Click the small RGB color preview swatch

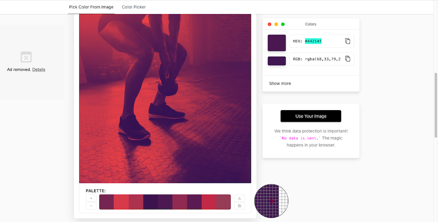pyautogui.click(x=277, y=61)
